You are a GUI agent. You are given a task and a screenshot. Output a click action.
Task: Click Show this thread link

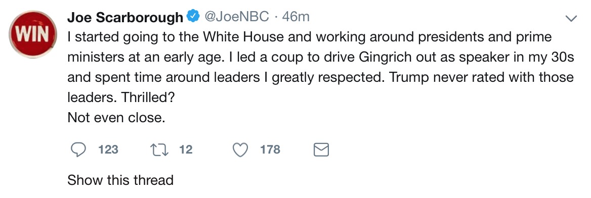[x=120, y=180]
